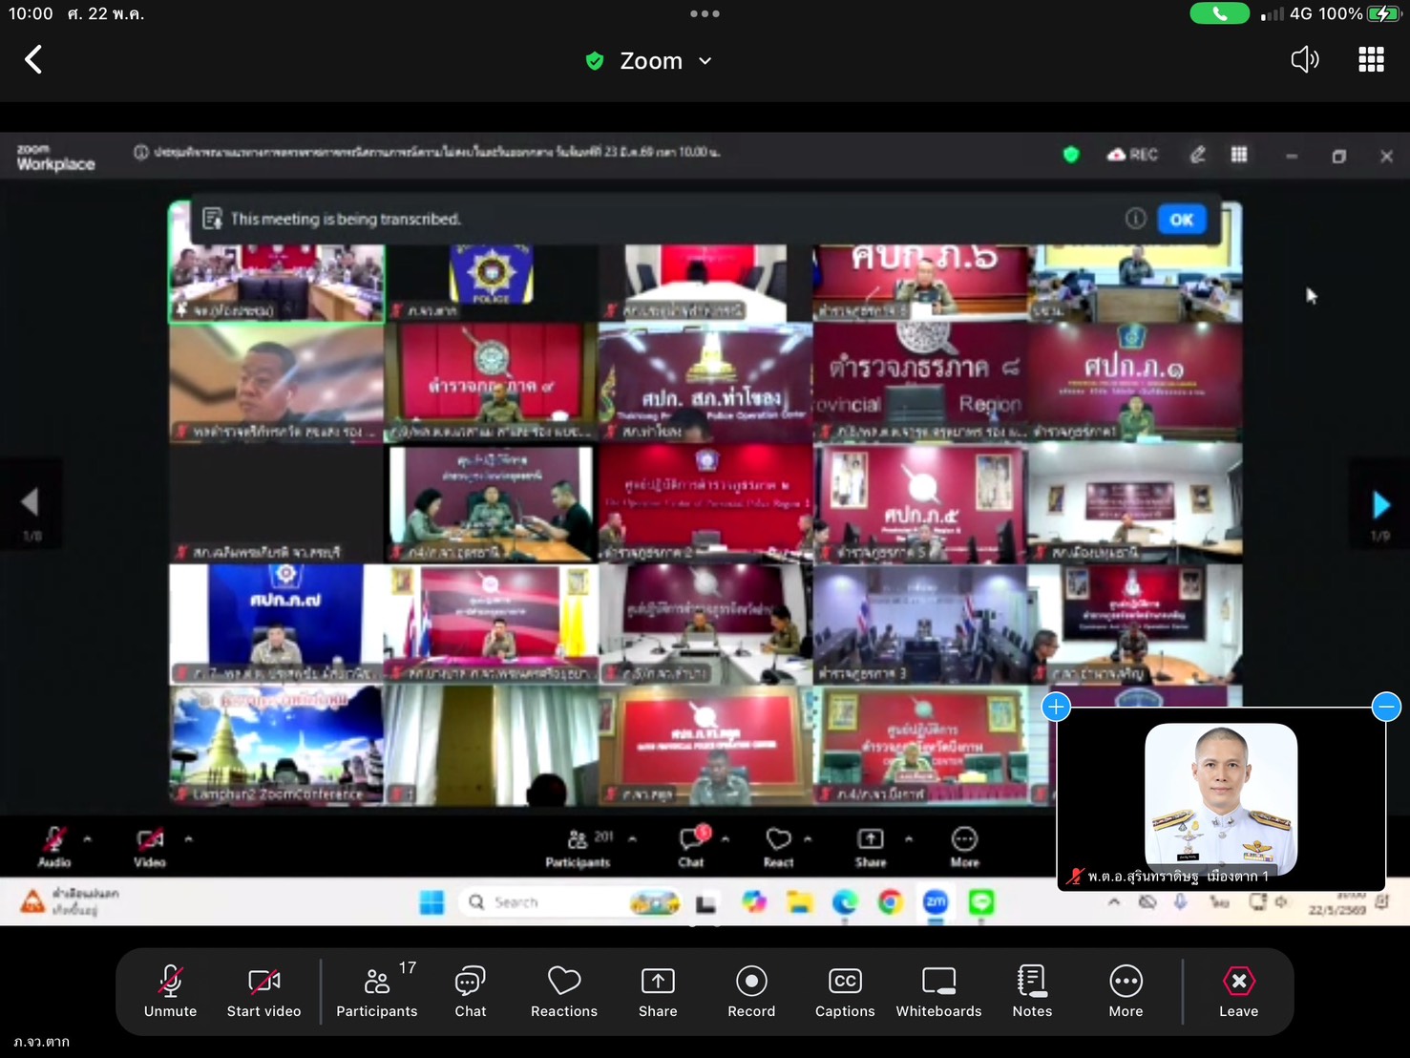Open Zoom app icon on Windows taskbar
The image size is (1410, 1058).
[x=936, y=902]
